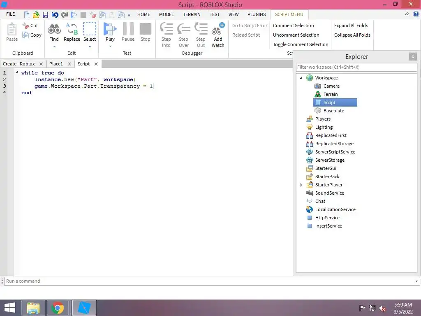Click Reload Script
Image resolution: width=421 pixels, height=316 pixels.
tap(246, 35)
